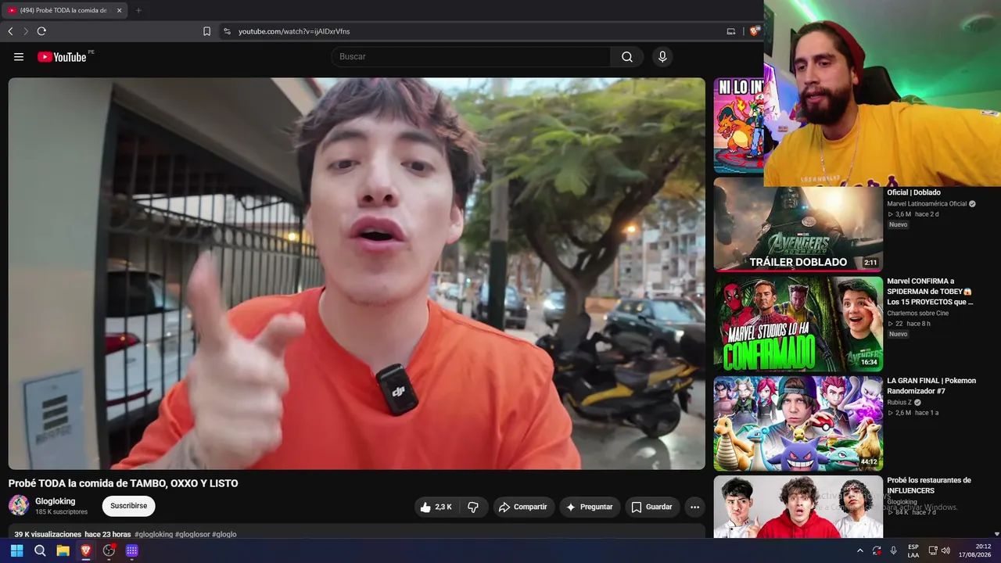This screenshot has height=563, width=1001.
Task: Click the main video player
Action: (357, 274)
